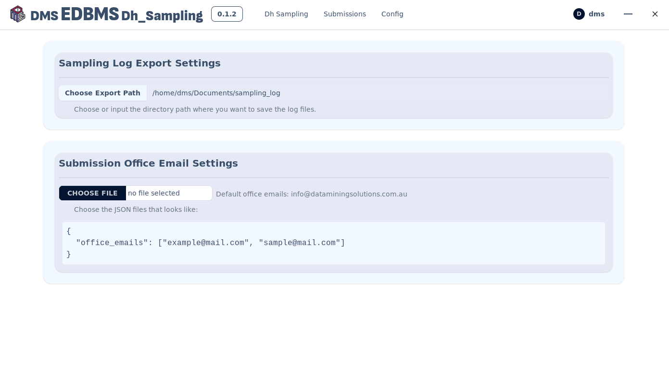The width and height of the screenshot is (669, 378).
Task: Click the round D user avatar
Action: click(579, 14)
